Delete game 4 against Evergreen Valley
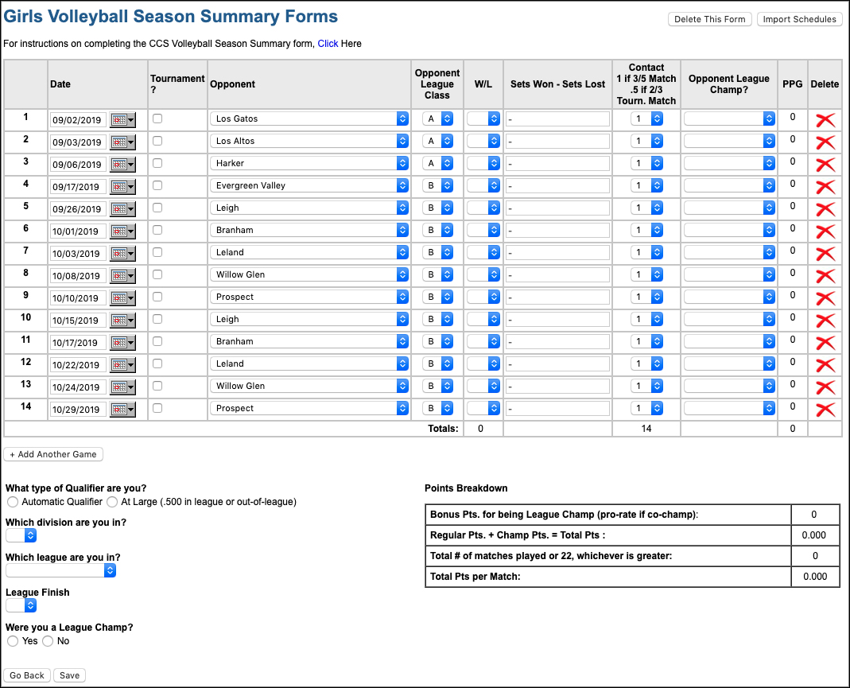 tap(825, 187)
